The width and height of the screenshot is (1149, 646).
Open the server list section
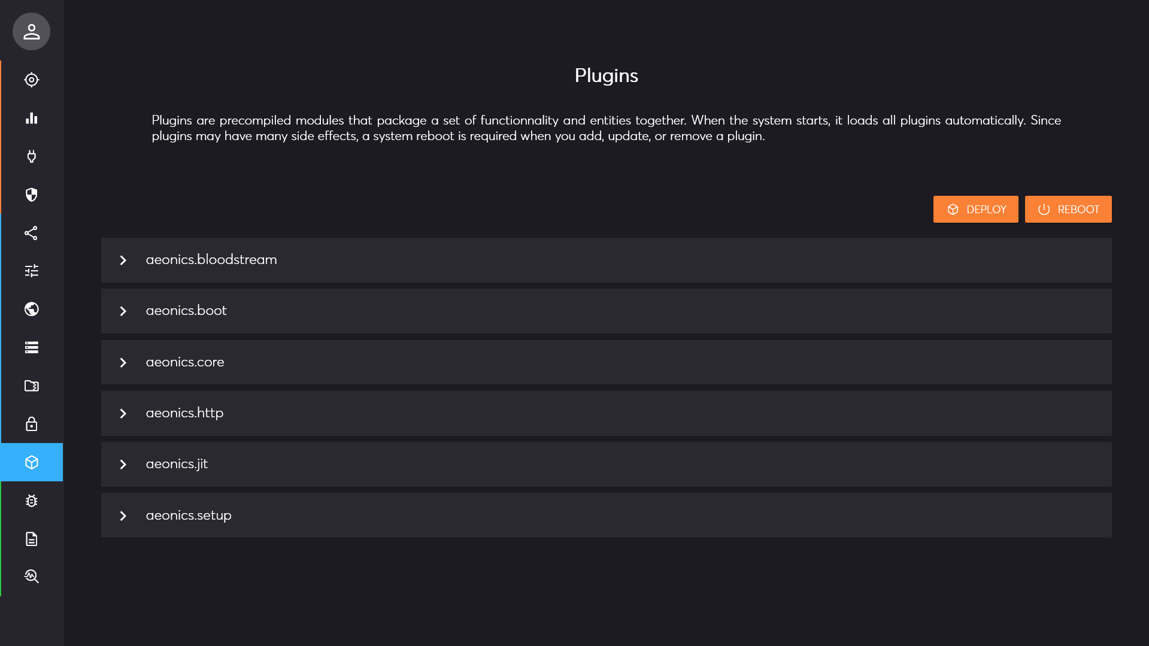point(31,348)
